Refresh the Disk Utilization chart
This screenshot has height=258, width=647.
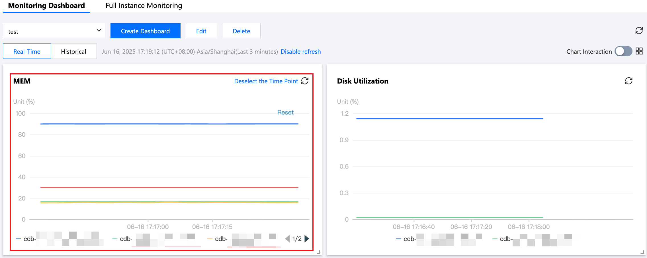pyautogui.click(x=629, y=81)
